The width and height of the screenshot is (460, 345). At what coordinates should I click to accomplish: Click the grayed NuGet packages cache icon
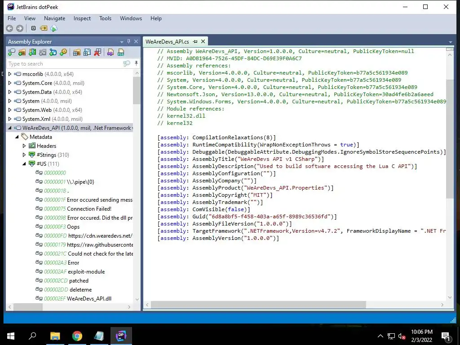(x=43, y=53)
